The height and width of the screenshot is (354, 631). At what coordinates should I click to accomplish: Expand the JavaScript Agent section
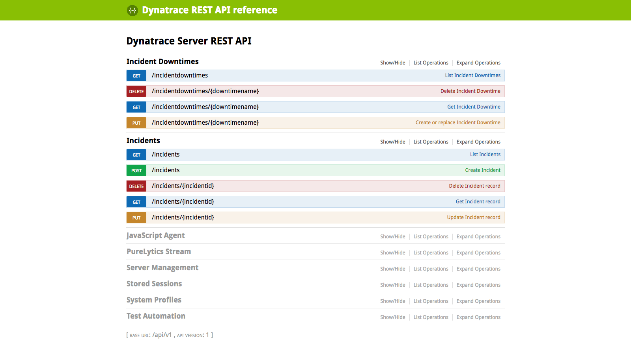click(x=155, y=236)
